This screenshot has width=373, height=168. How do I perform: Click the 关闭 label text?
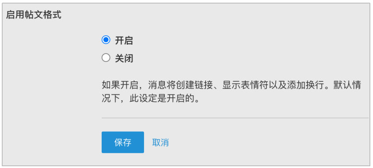(124, 59)
